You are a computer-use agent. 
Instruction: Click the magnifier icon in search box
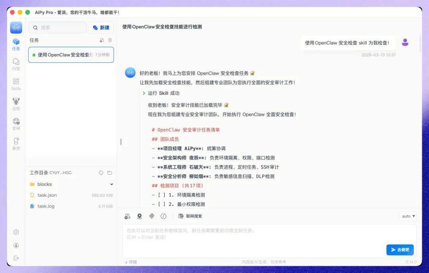click(35, 28)
